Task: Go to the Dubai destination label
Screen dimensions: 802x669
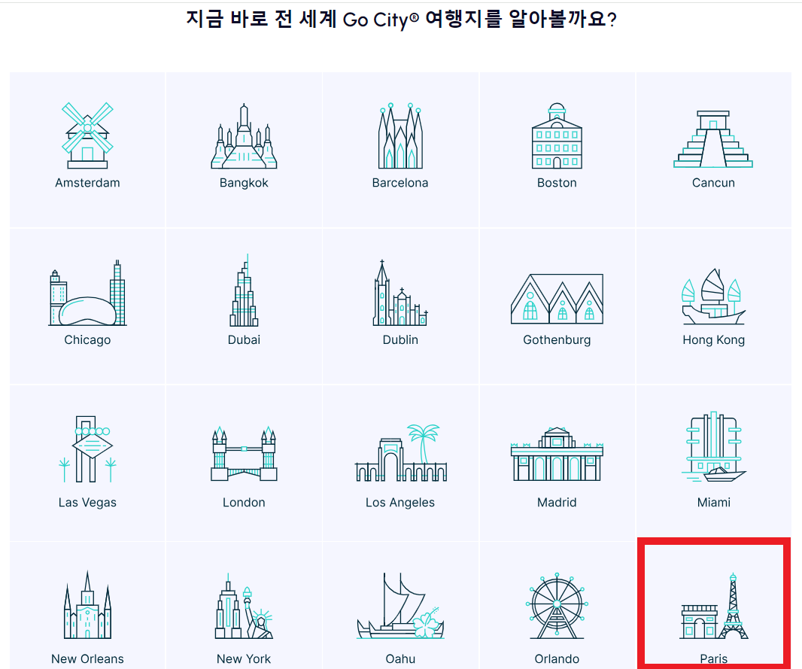Action: [x=244, y=340]
